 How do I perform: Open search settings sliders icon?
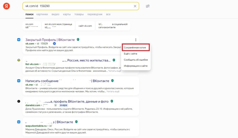(148, 6)
